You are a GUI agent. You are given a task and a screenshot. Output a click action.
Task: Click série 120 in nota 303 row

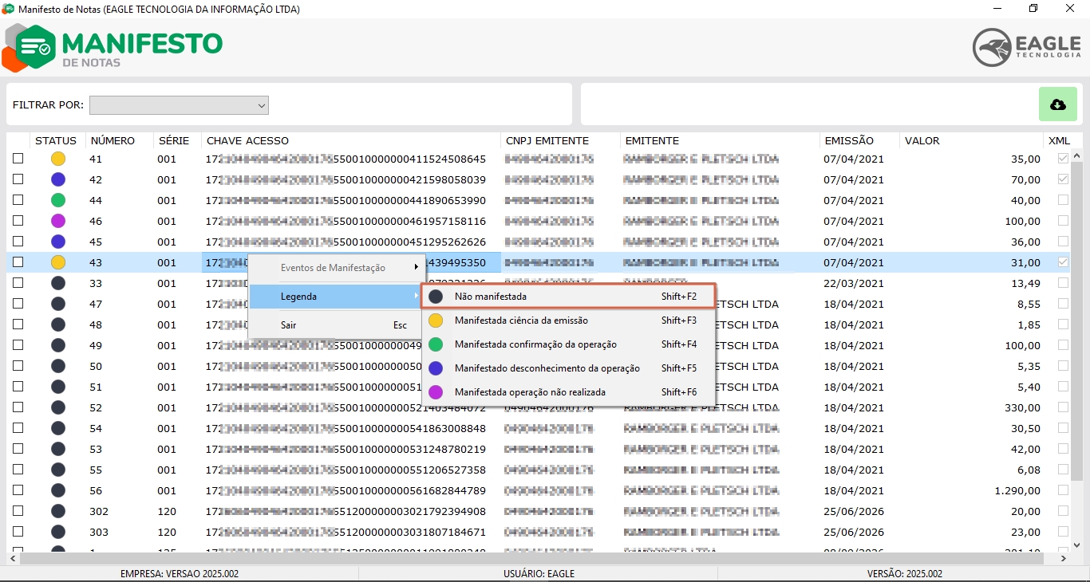(167, 532)
